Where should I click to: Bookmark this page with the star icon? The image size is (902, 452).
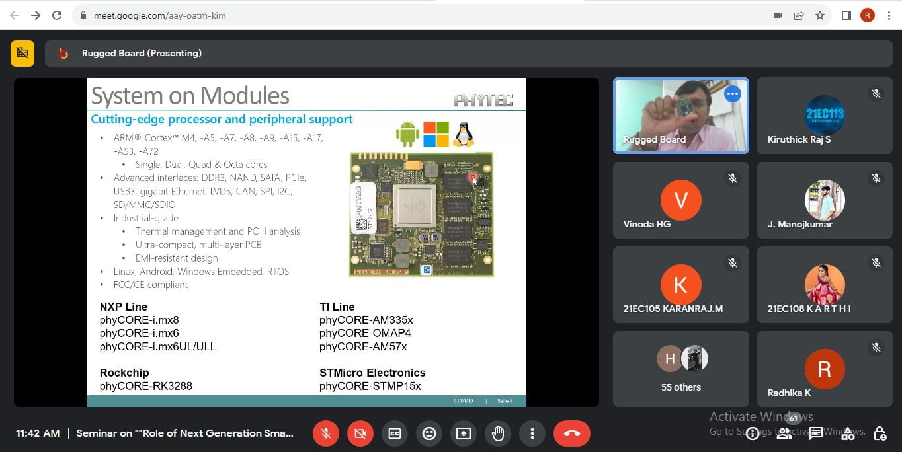point(820,15)
